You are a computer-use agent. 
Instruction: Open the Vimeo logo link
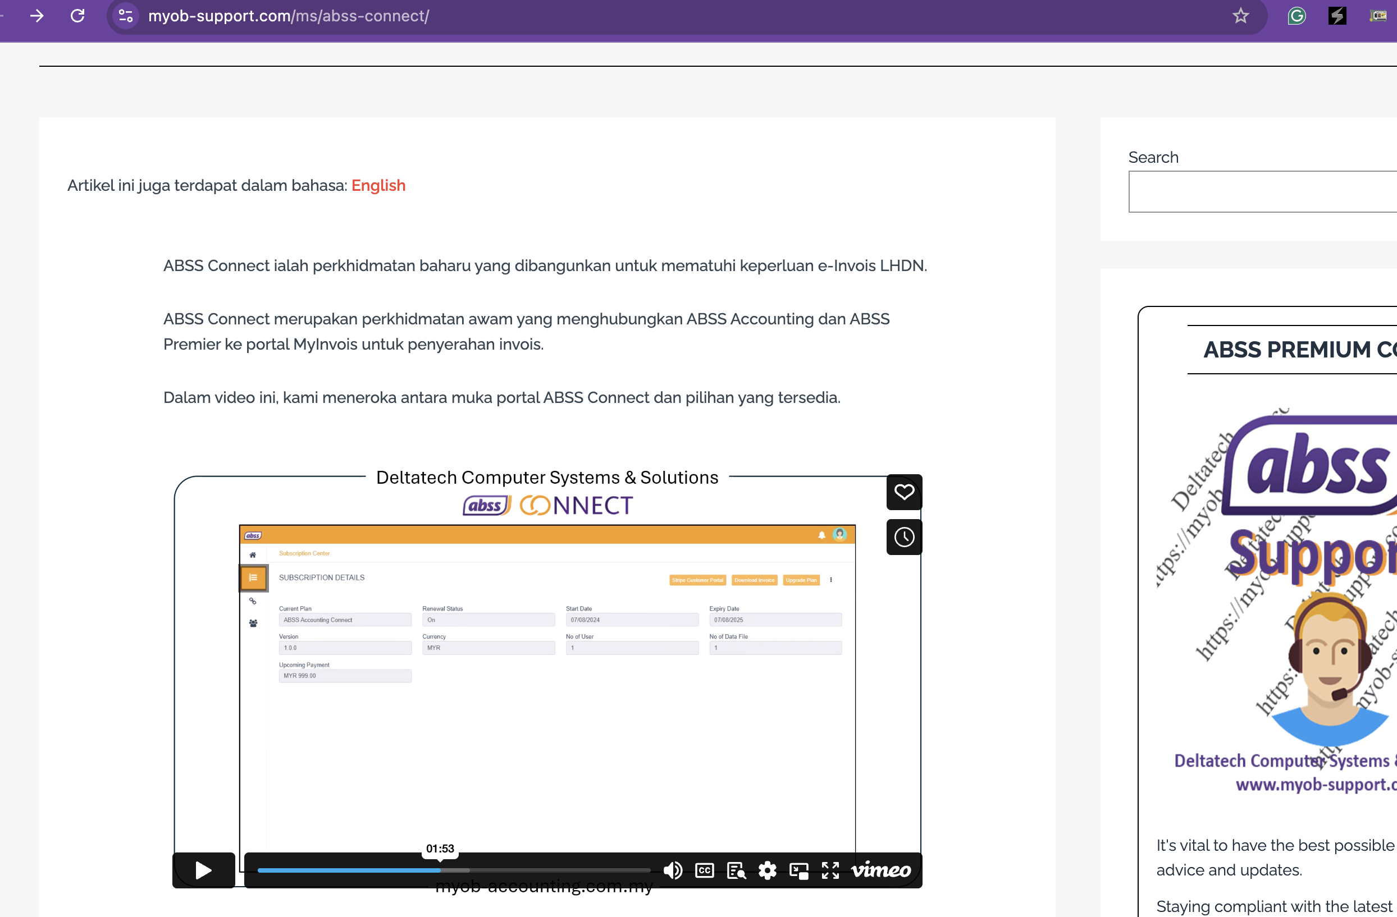click(880, 870)
